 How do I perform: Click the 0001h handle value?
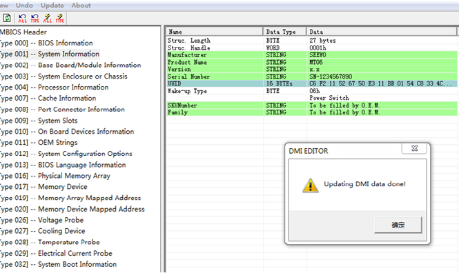coord(318,48)
